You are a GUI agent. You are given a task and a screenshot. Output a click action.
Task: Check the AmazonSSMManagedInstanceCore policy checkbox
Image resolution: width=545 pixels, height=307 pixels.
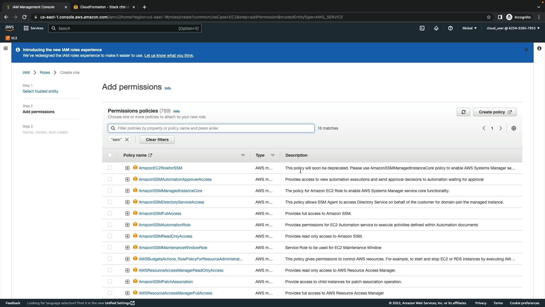(x=110, y=191)
